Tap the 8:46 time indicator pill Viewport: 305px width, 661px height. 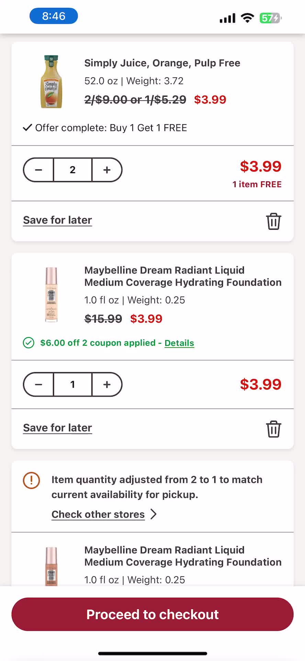pyautogui.click(x=54, y=16)
